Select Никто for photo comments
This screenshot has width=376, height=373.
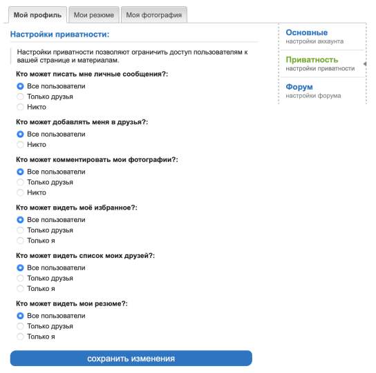point(20,192)
